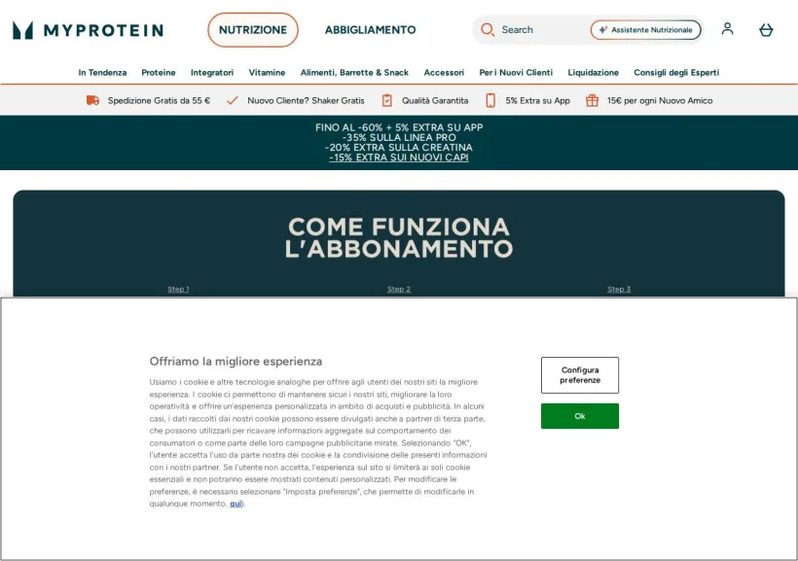Screen dimensions: 798x561
Task: Click Qualità Garantita text
Action: tap(435, 100)
